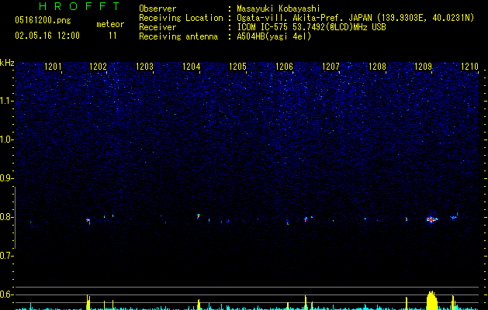Click the tallest yellow intensity peak near 1209
Image resolution: width=488 pixels, height=310 pixels.
[431, 300]
